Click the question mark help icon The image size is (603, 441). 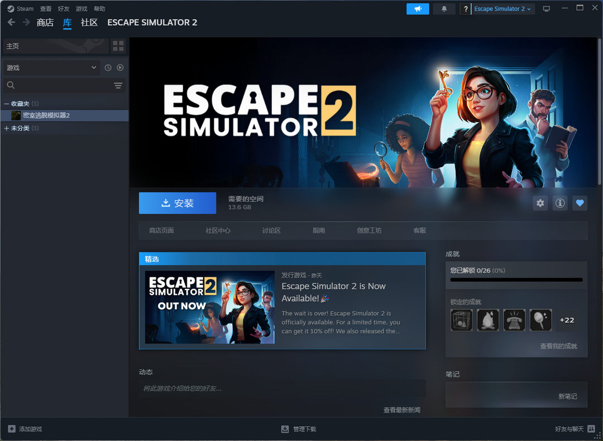465,9
